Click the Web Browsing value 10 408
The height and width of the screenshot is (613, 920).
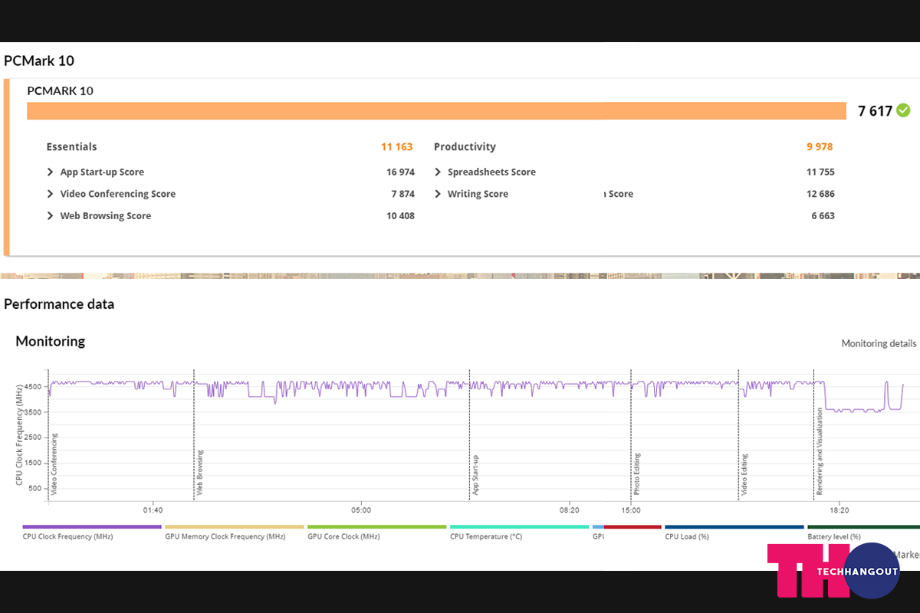(x=401, y=216)
